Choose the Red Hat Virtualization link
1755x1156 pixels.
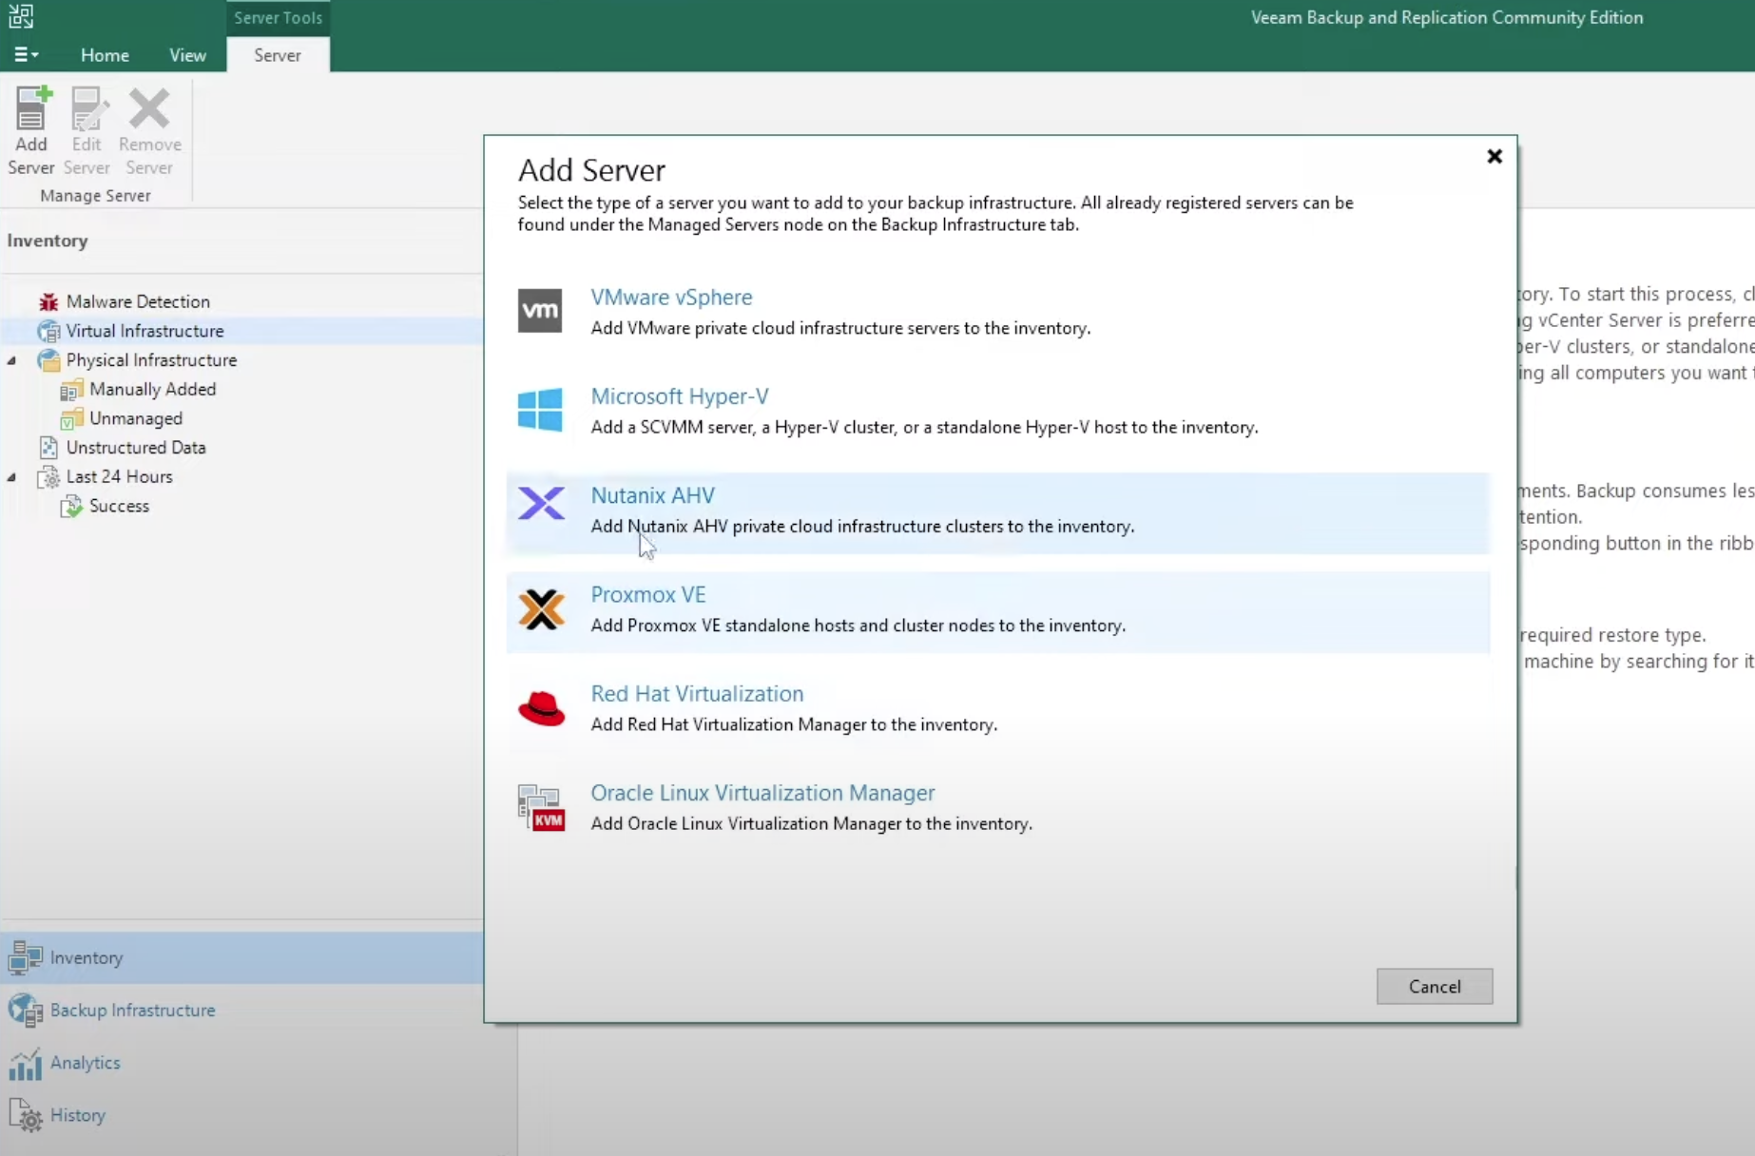coord(697,693)
